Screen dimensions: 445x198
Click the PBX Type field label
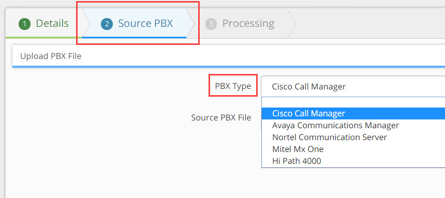[233, 86]
